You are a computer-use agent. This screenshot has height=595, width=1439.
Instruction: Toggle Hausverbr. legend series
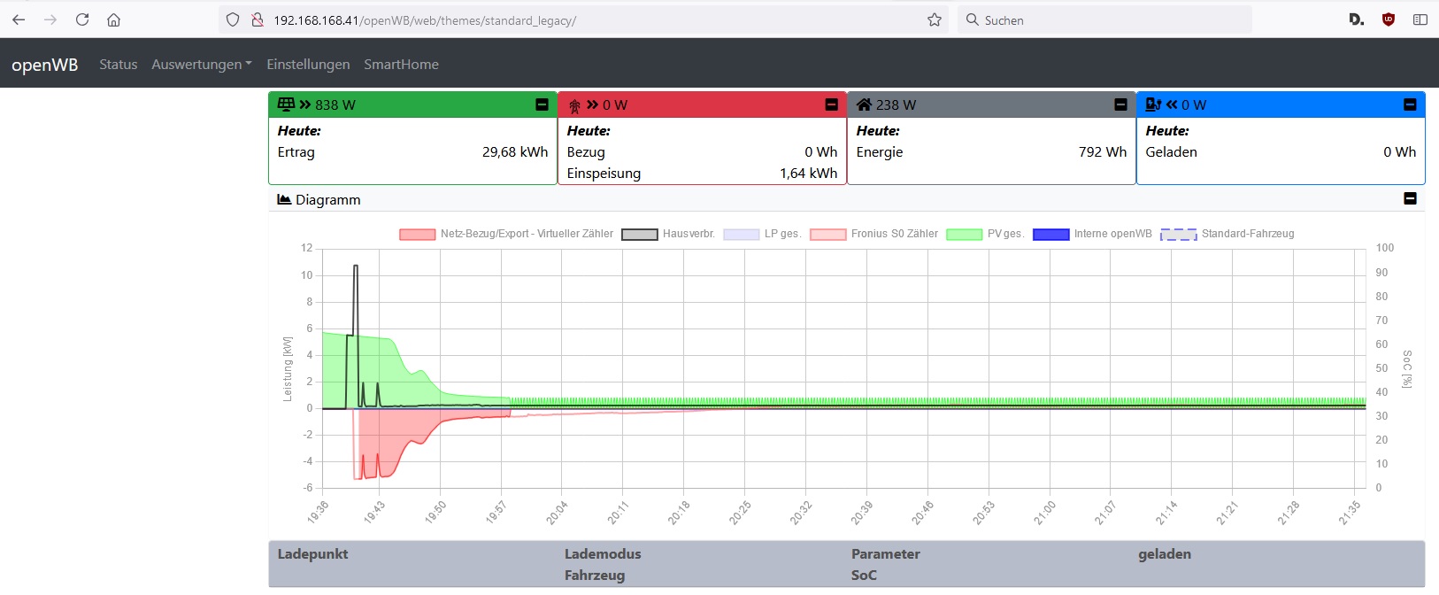point(668,234)
